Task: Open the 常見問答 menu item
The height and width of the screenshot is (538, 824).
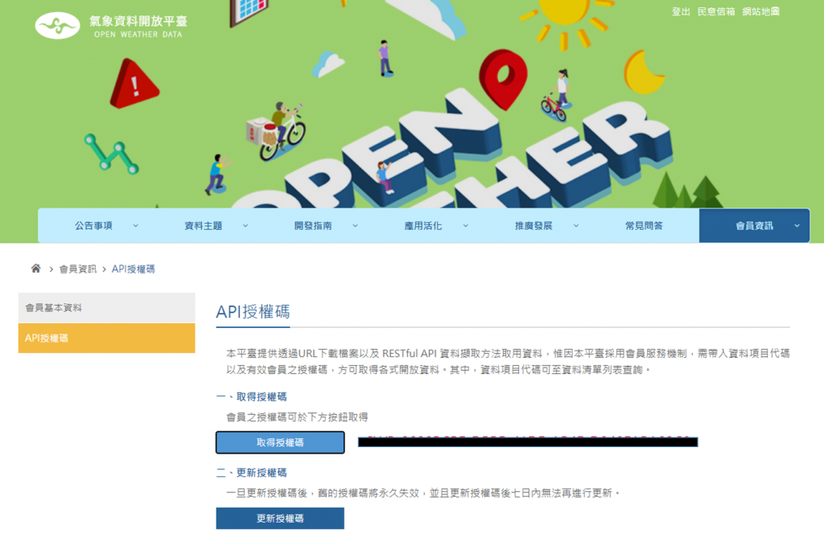Action: [645, 226]
